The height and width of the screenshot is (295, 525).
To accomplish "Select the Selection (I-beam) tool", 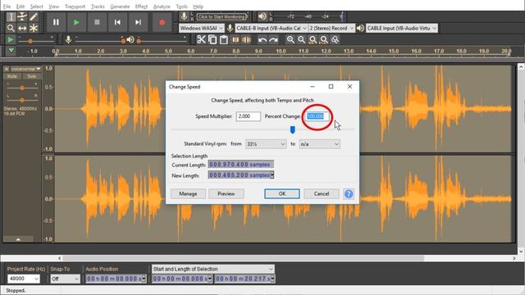I will click(11, 16).
